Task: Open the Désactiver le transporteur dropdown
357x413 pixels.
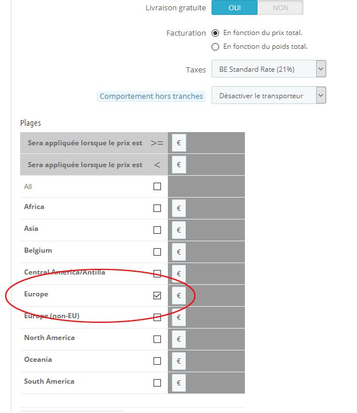Action: 268,95
